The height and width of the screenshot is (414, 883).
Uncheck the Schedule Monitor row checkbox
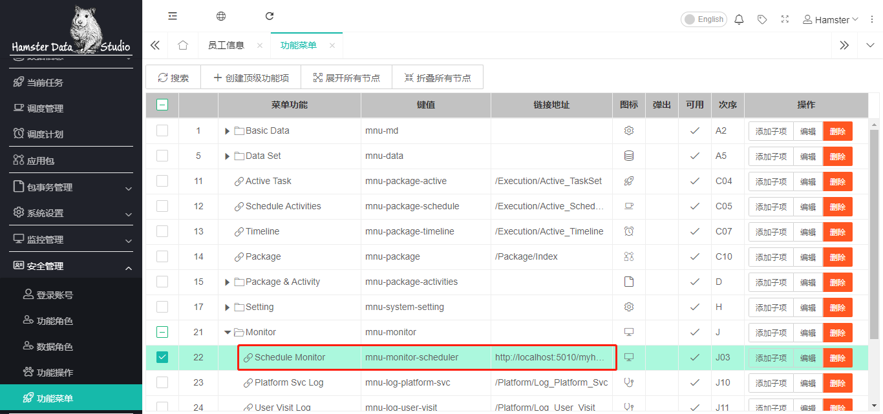(x=162, y=357)
